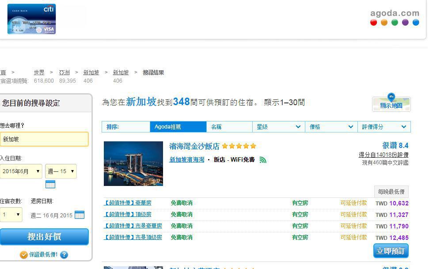This screenshot has width=433, height=269.
Task: Open the 週一 15 day dropdown
Action: coord(61,171)
